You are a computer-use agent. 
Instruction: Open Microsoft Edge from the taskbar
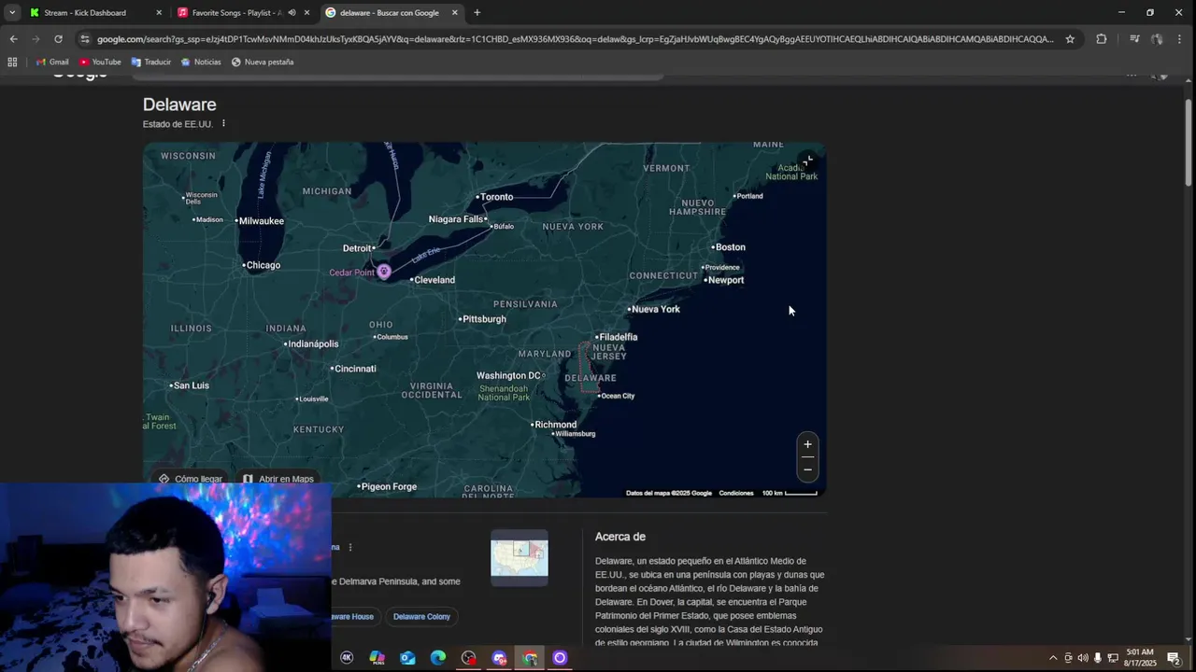click(438, 658)
